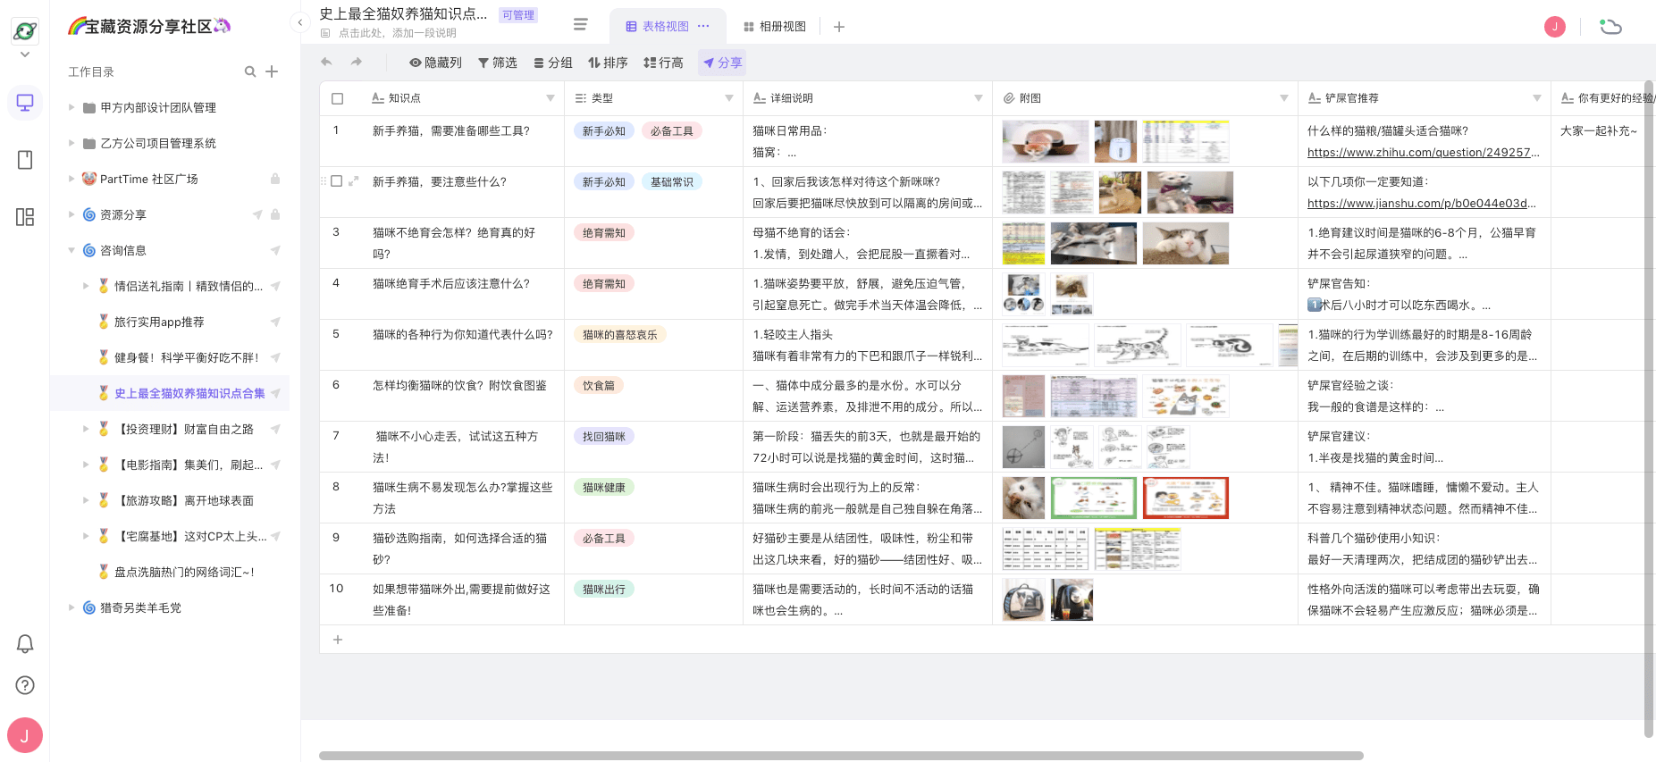Screen dimensions: 1656x762
Task: Collapse the sidebar with the arrow button
Action: pyautogui.click(x=300, y=22)
